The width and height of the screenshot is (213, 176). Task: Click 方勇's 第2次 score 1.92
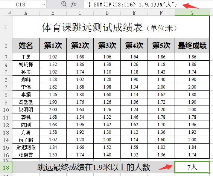(80, 132)
